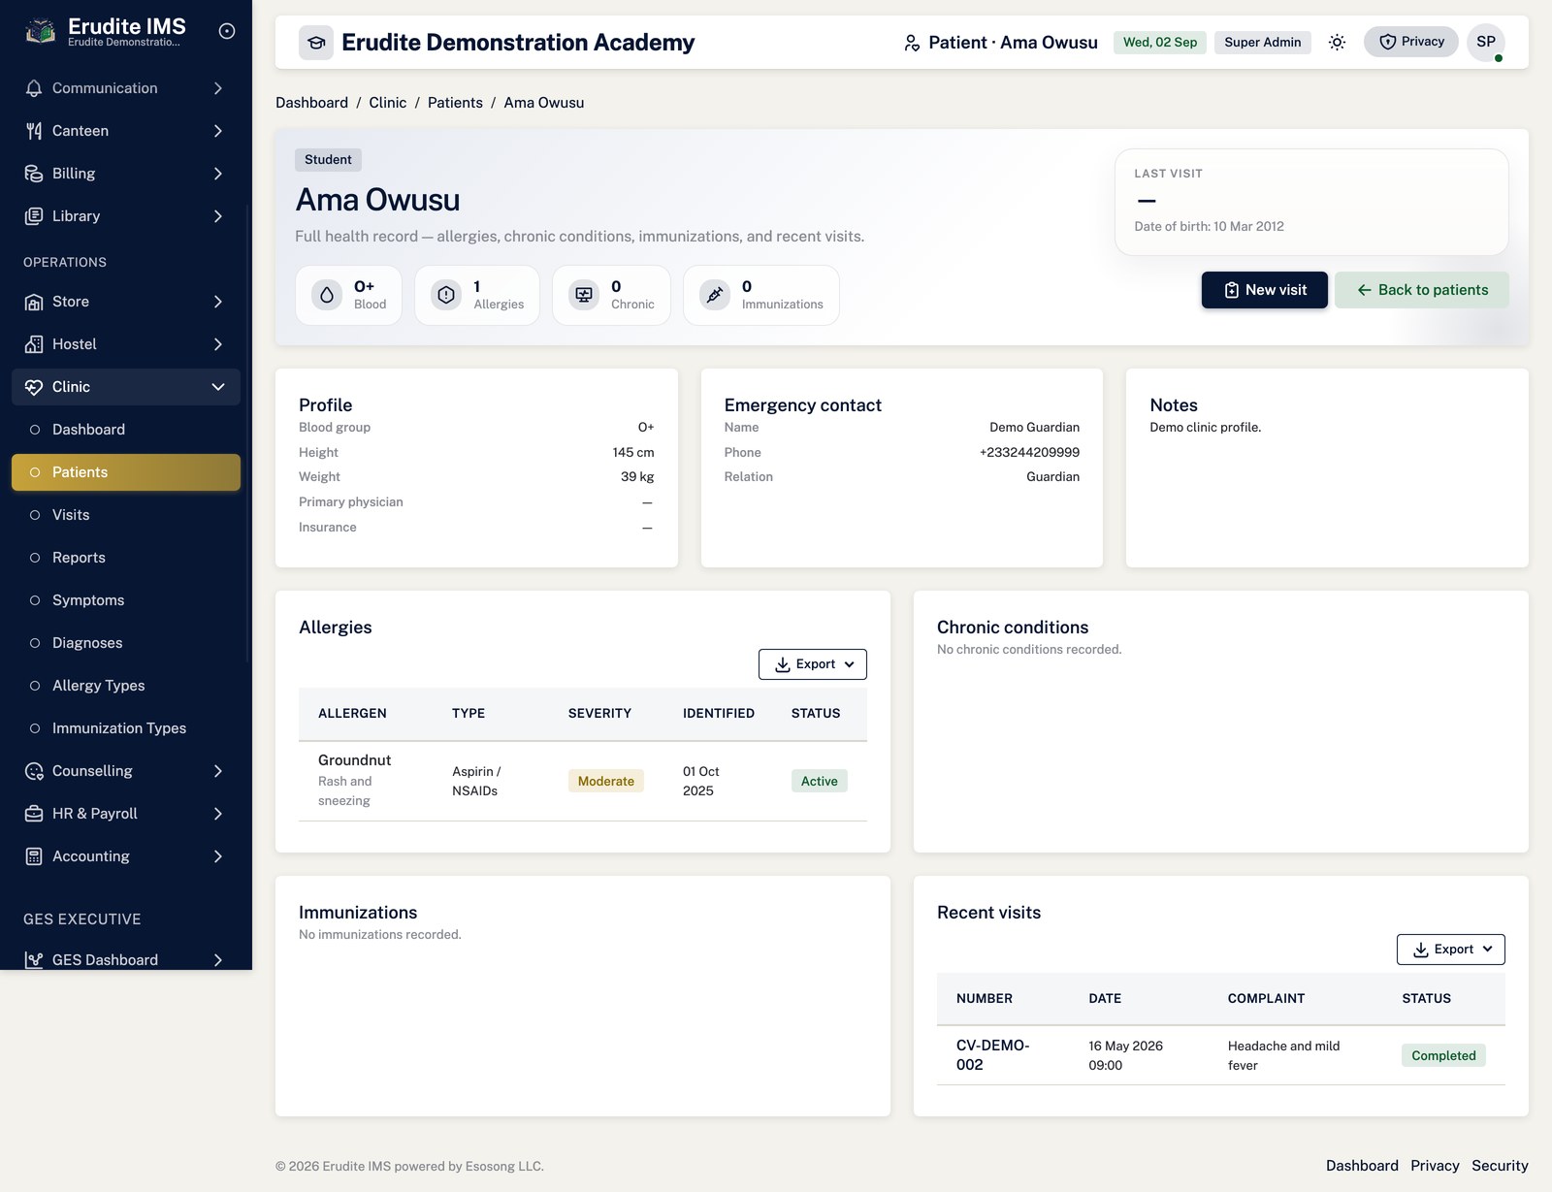Toggle light/dark theme sun icon

1337,42
